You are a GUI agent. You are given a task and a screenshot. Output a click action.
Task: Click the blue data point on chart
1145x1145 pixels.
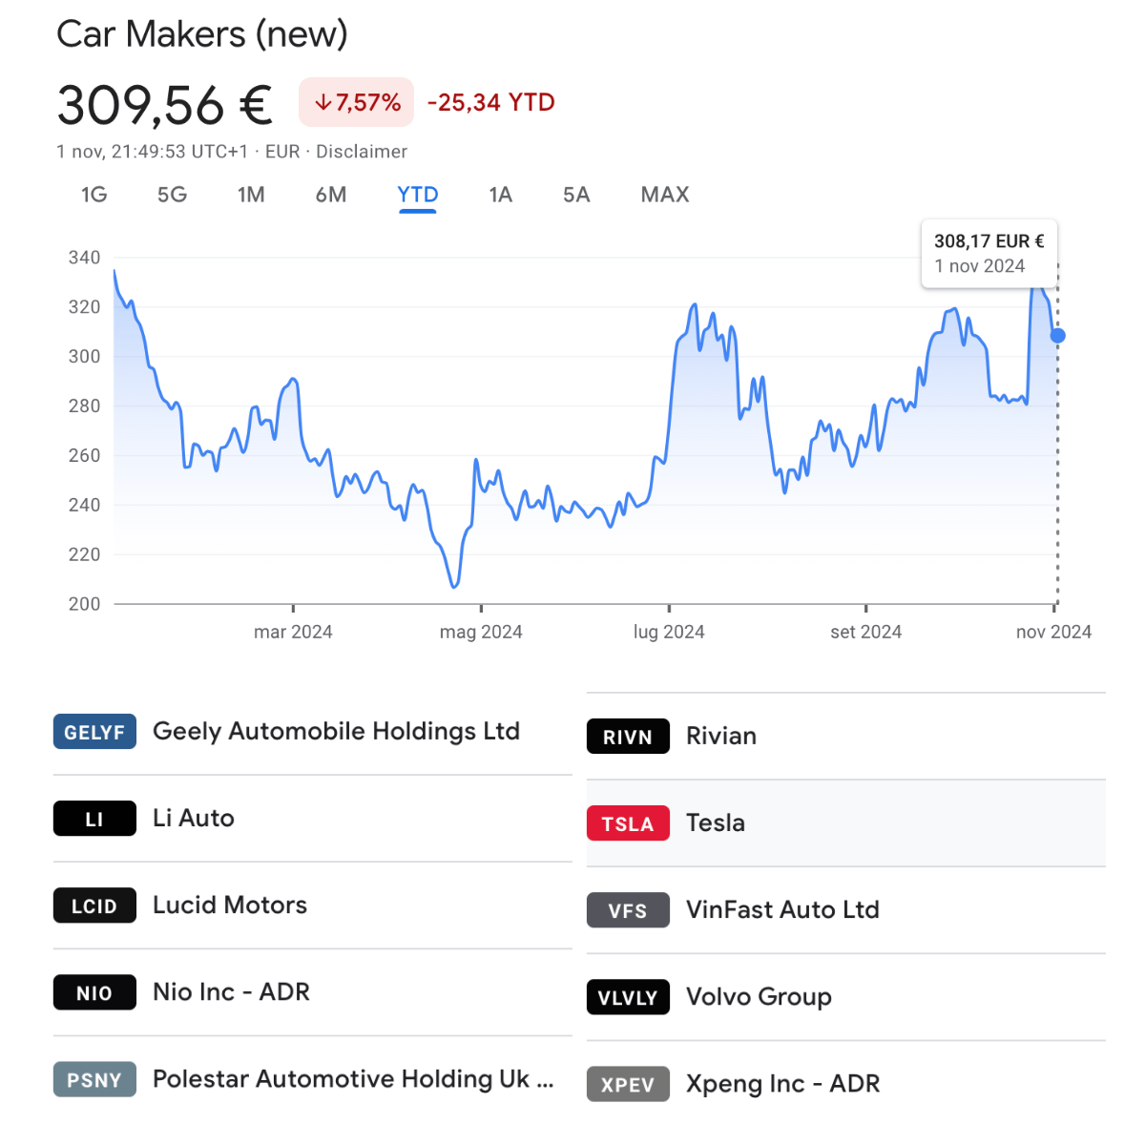1057,336
